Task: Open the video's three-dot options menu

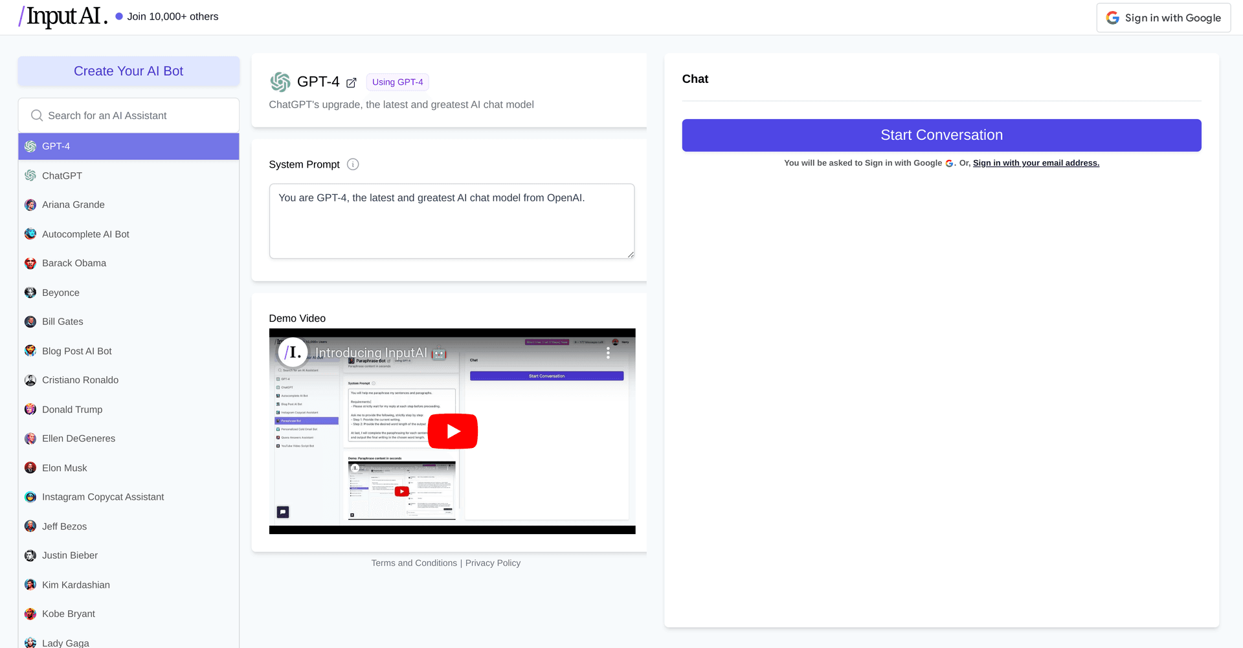Action: 608,353
